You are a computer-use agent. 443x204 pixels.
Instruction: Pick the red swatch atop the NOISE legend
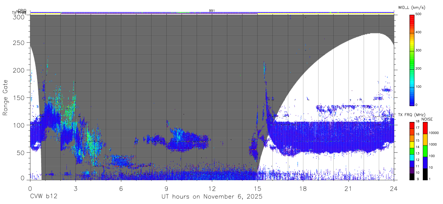425,128
